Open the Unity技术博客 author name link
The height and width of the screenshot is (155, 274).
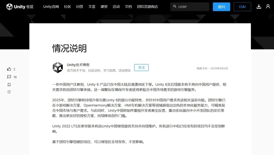click(x=78, y=65)
